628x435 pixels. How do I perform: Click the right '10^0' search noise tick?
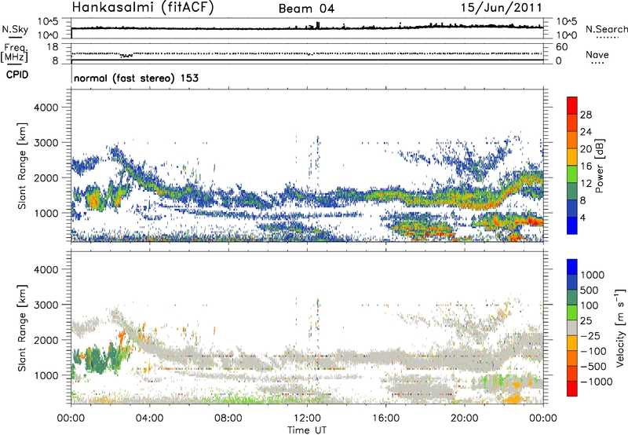[x=567, y=35]
